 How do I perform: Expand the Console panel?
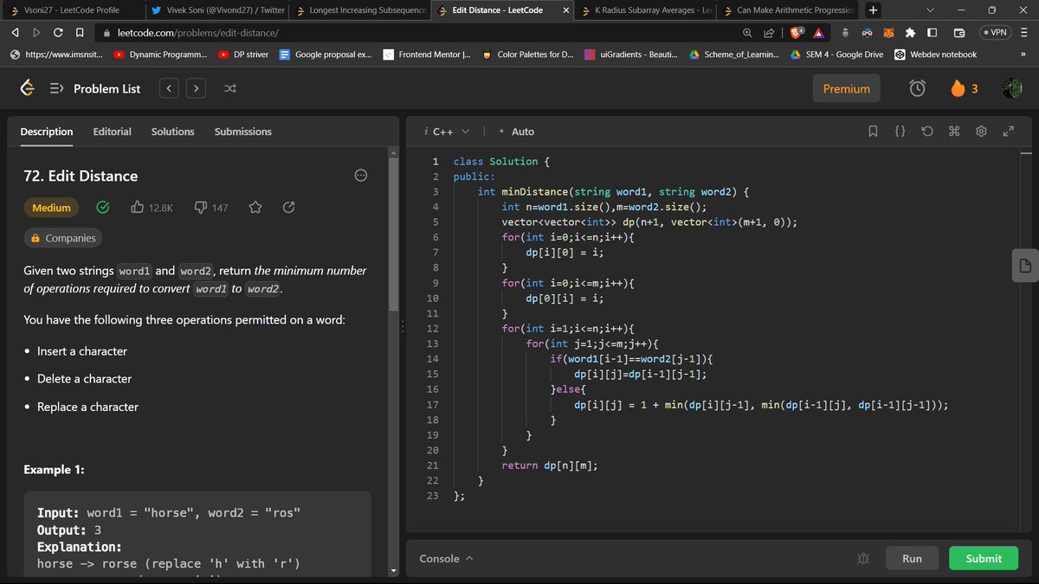pyautogui.click(x=446, y=558)
